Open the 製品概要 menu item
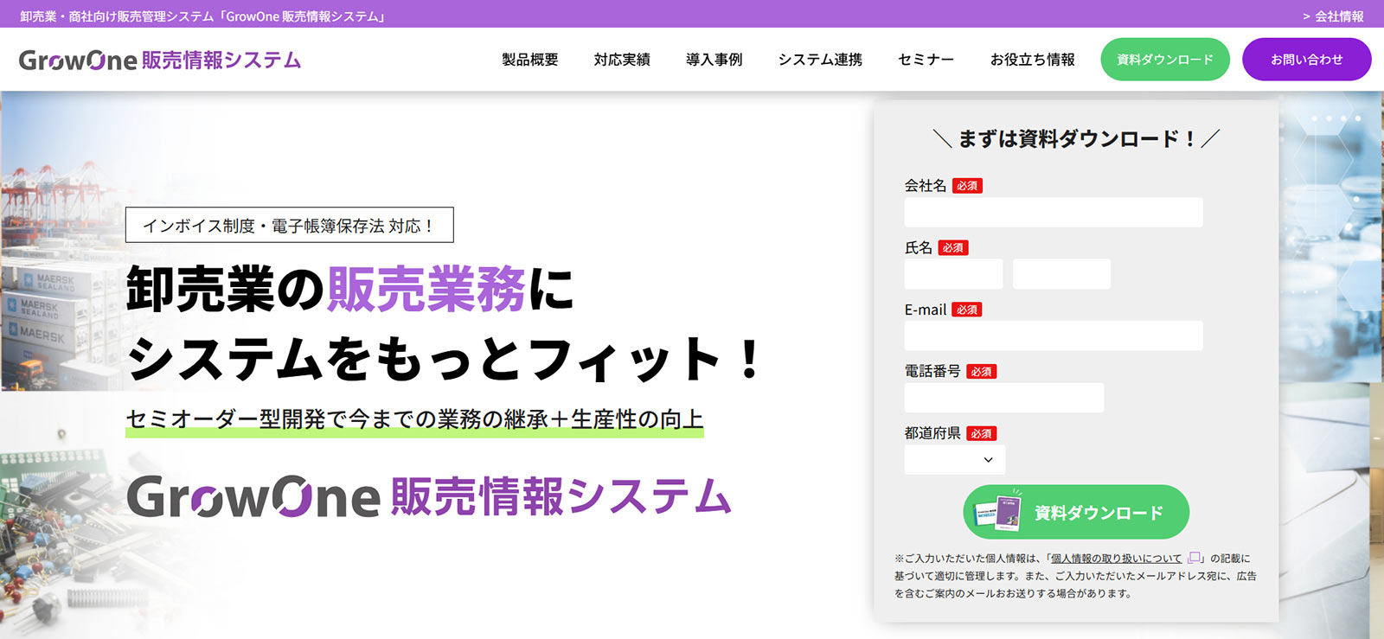Viewport: 1384px width, 639px height. point(530,60)
